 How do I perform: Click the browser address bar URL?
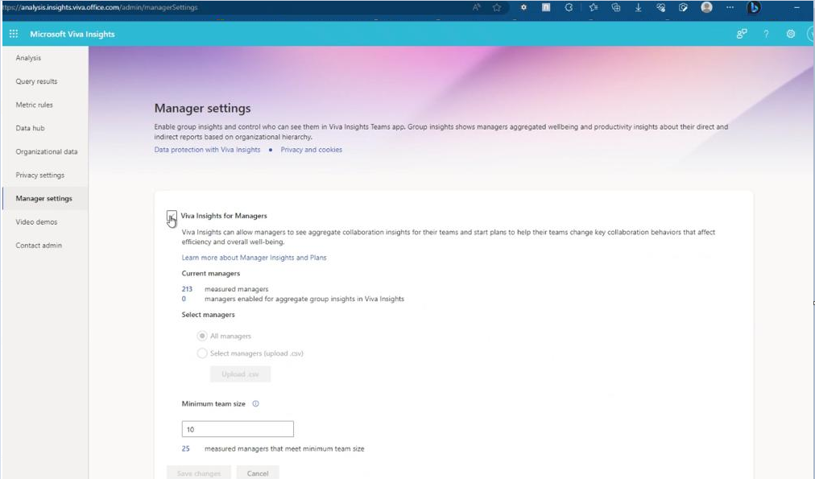101,7
